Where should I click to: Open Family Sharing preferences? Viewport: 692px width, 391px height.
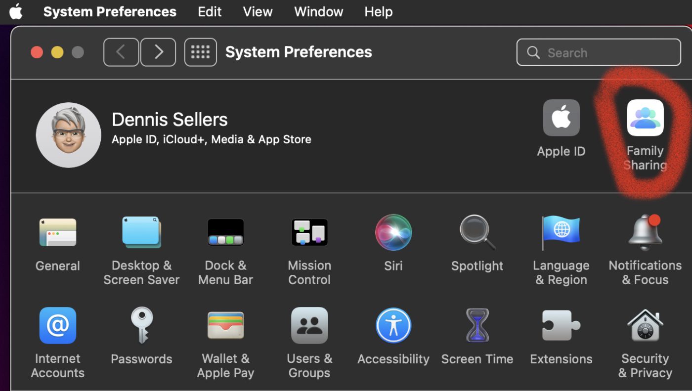[x=645, y=118]
